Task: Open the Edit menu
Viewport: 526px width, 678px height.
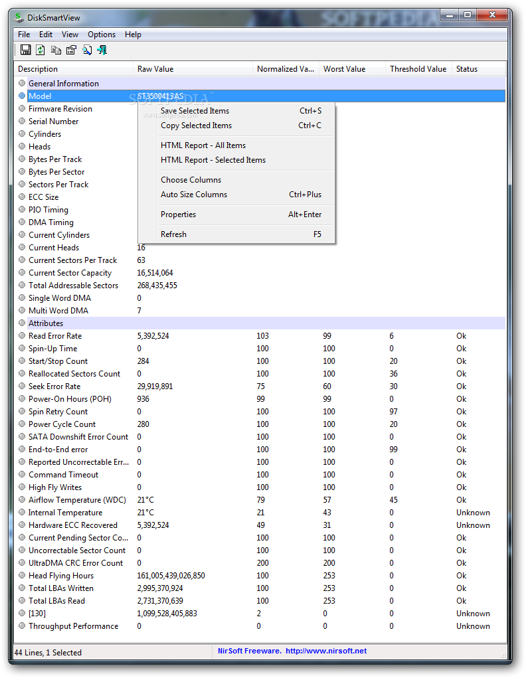Action: click(45, 34)
